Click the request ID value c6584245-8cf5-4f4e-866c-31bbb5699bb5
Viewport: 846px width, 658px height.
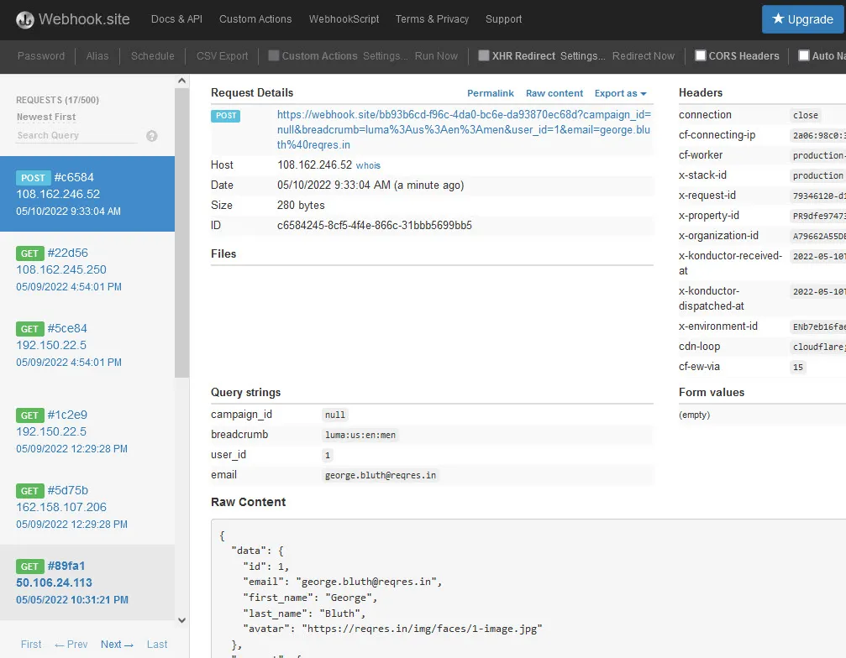click(x=375, y=225)
